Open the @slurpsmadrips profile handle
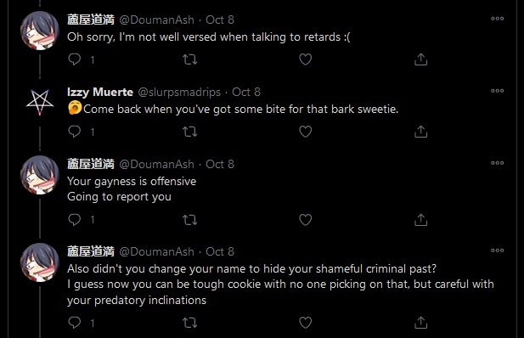 179,92
